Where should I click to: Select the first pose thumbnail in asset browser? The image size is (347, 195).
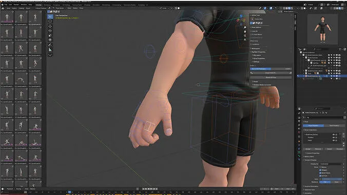point(7,17)
